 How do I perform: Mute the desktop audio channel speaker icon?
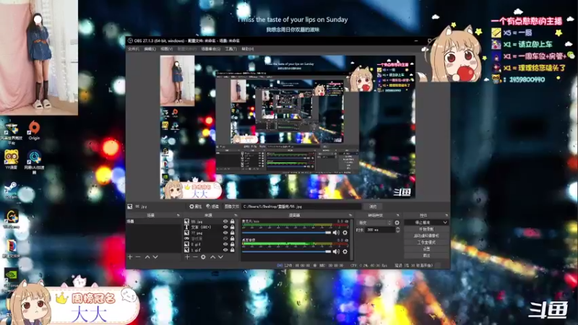tap(336, 251)
